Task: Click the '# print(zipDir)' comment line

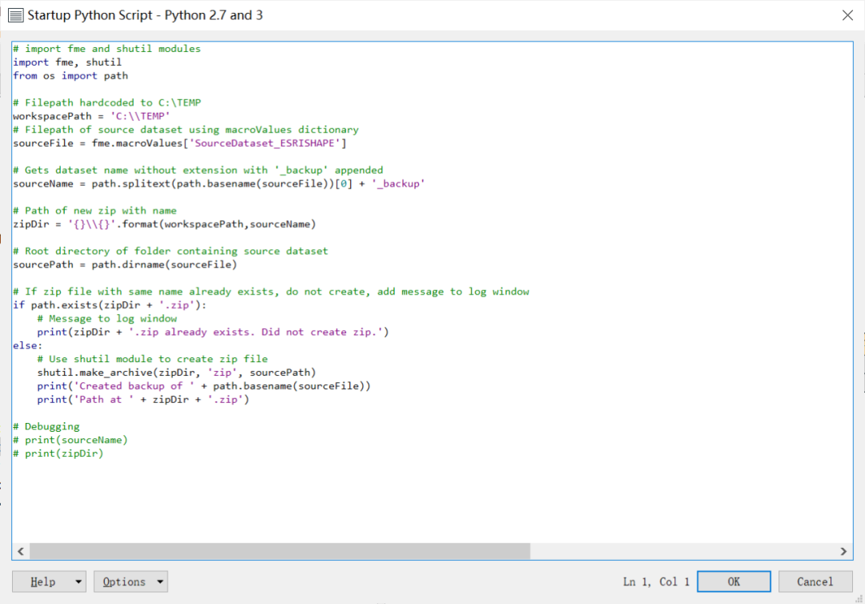Action: [x=58, y=453]
